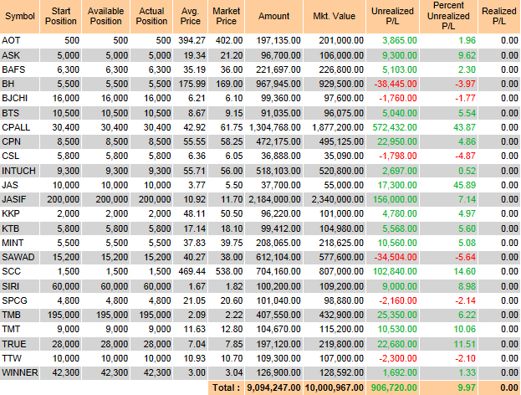Select the CPALL symbol cell
Viewport: 521px width, 395px height.
tap(16, 126)
